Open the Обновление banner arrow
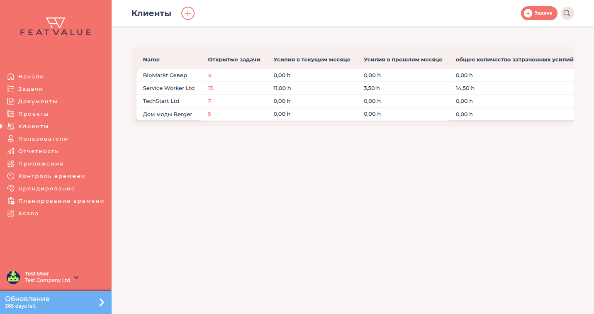 click(x=102, y=302)
